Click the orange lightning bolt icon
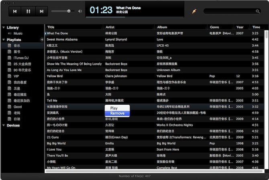 [194, 11]
